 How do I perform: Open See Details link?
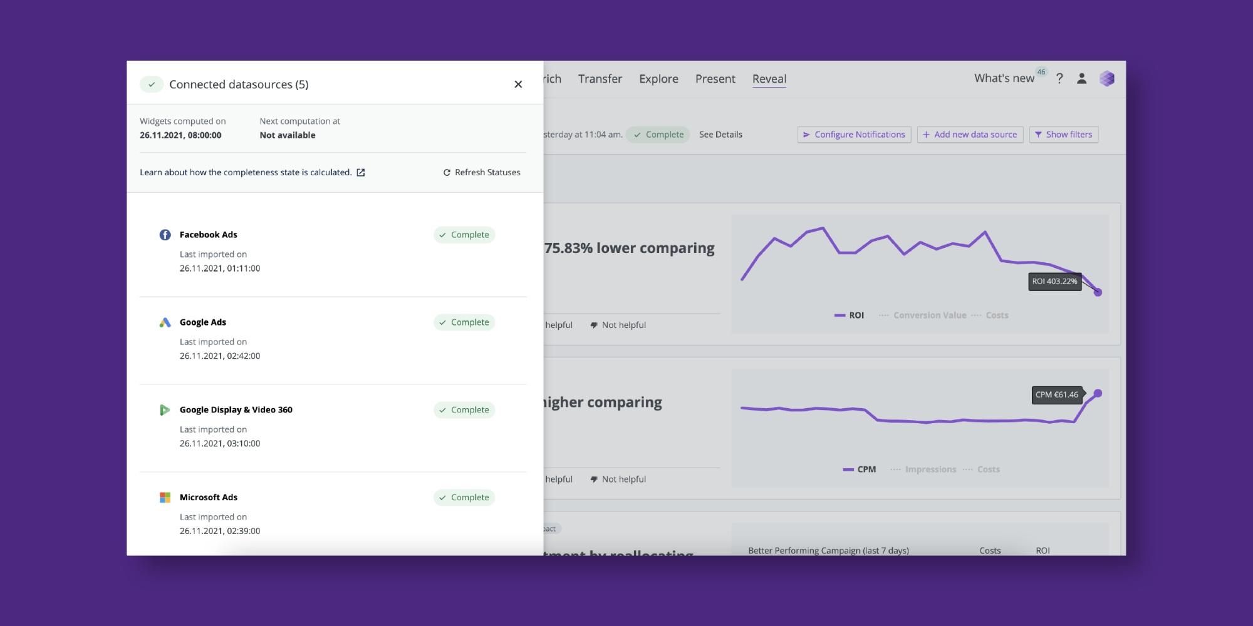point(720,135)
